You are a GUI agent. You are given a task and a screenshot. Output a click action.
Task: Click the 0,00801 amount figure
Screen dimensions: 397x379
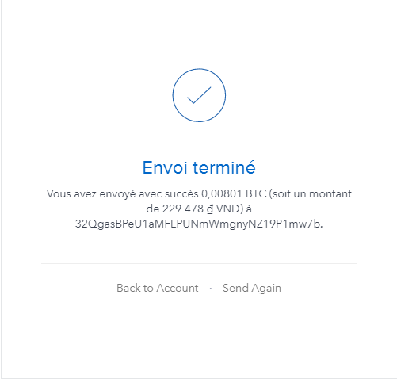click(222, 194)
